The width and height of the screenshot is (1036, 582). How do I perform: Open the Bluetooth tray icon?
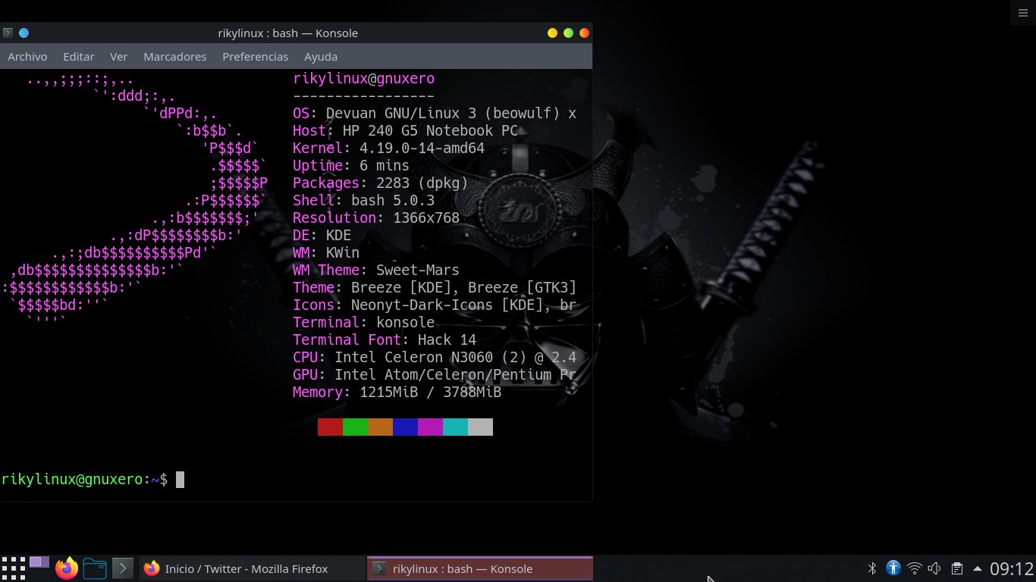872,568
